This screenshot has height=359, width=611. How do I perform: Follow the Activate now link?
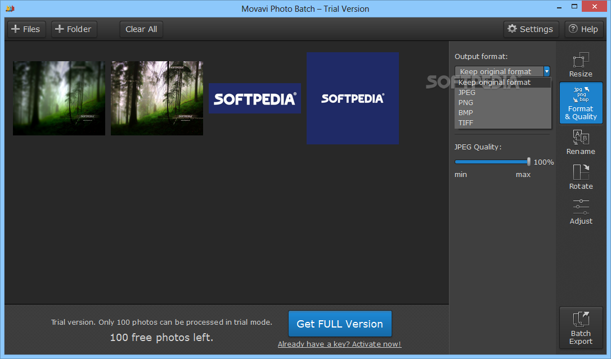pyautogui.click(x=339, y=344)
